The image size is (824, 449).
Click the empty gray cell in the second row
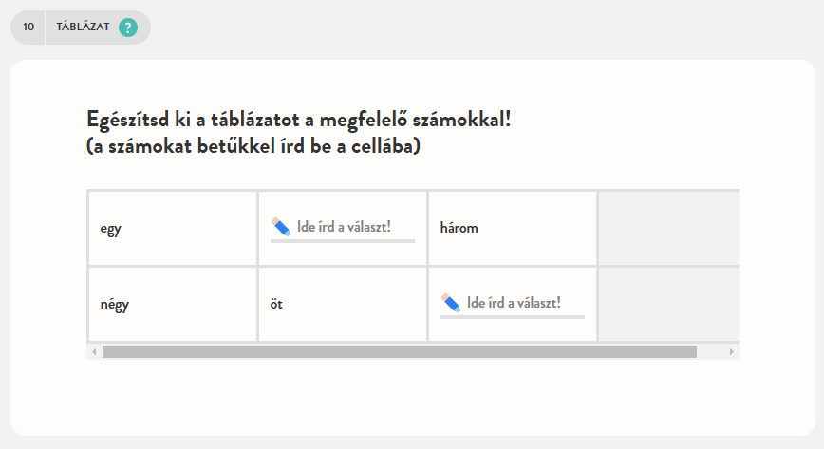(x=668, y=305)
